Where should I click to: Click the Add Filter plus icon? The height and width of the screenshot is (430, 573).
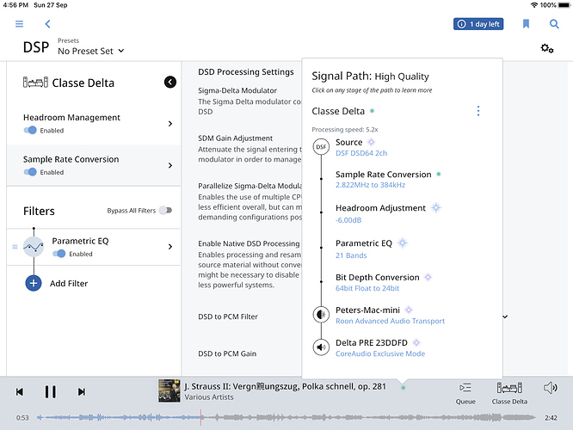coord(34,283)
